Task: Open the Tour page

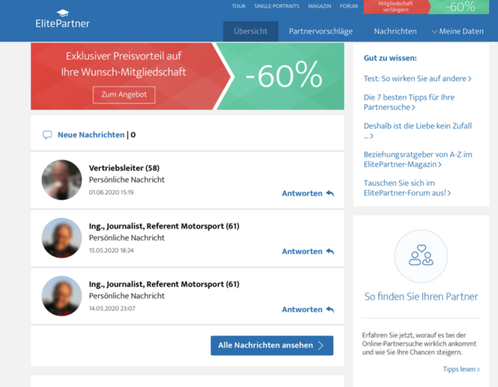Action: (x=238, y=6)
